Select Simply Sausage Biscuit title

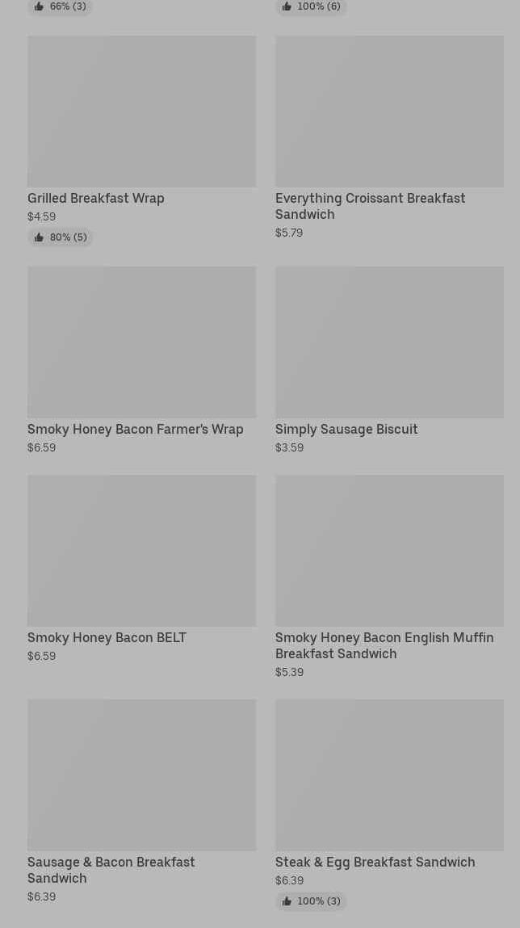(x=346, y=430)
